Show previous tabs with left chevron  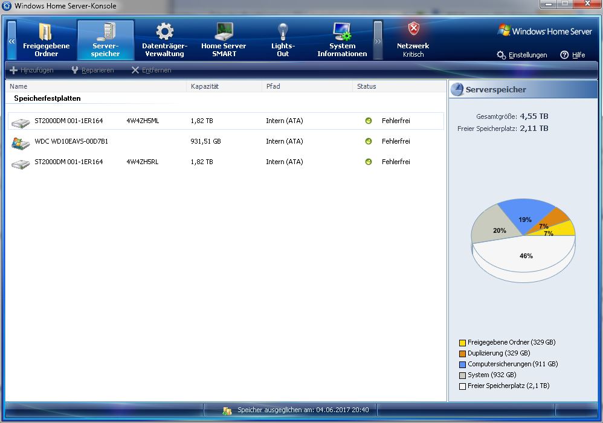pyautogui.click(x=12, y=40)
